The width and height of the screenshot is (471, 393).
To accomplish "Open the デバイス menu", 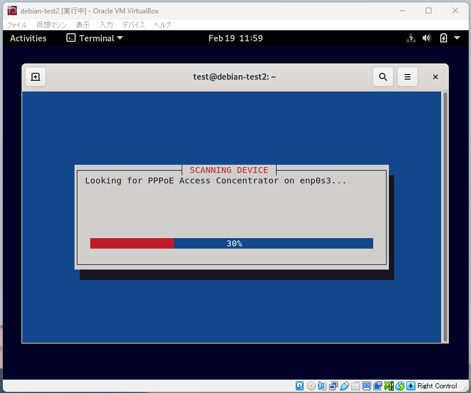I will [x=133, y=25].
